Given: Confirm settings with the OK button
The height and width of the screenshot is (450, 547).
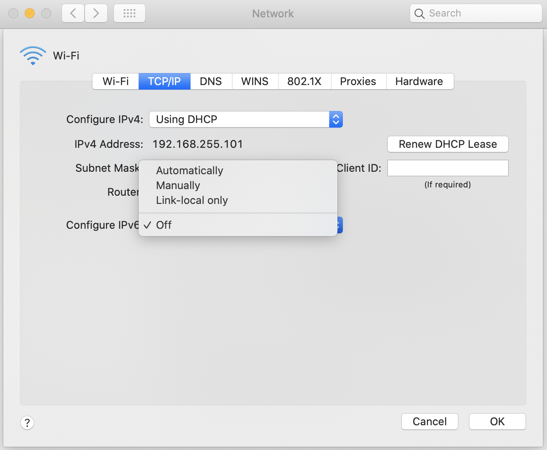Looking at the screenshot, I should [497, 422].
